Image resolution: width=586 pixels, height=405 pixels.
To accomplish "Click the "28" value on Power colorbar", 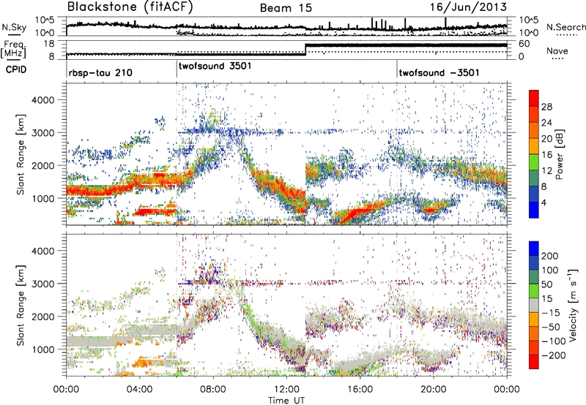I will coord(546,107).
